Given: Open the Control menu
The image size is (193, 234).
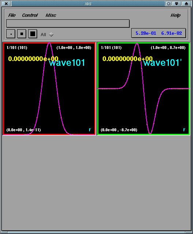Looking at the screenshot, I should coord(30,15).
